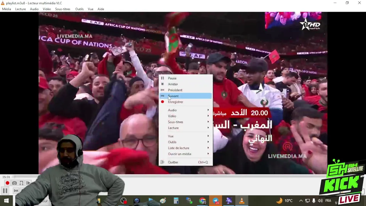Image resolution: width=366 pixels, height=206 pixels.
Task: Open the Aide menu in menu bar
Action: pyautogui.click(x=101, y=9)
